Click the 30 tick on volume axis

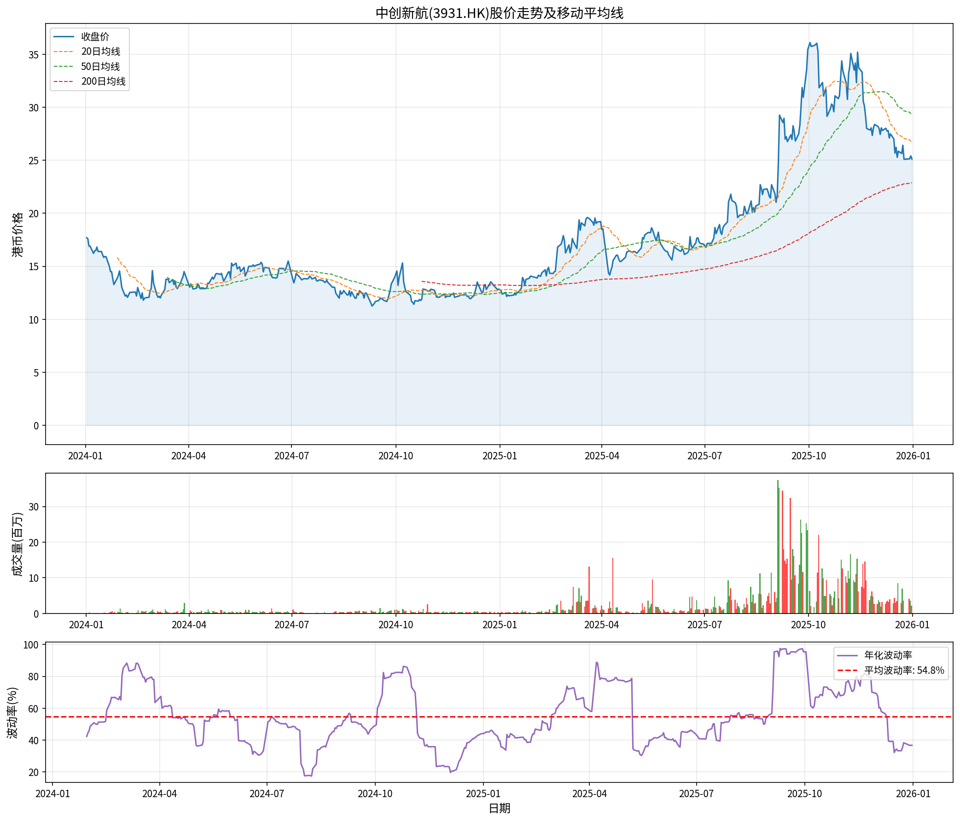(33, 507)
